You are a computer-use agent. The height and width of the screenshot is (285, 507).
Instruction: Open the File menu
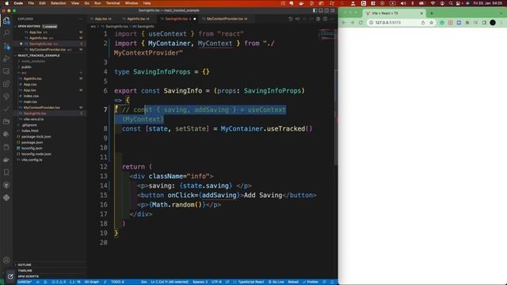(31, 3)
